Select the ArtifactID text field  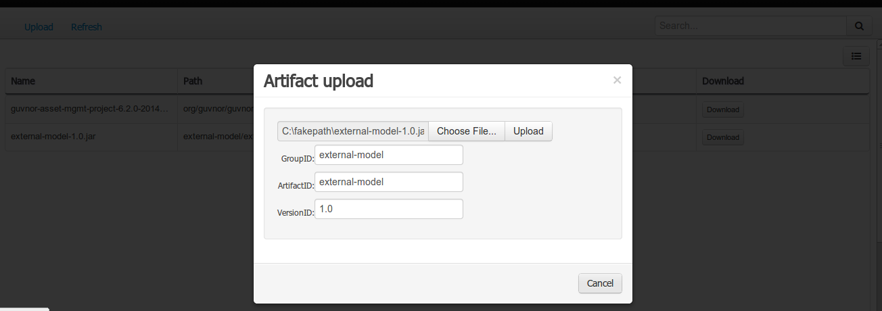(x=388, y=182)
